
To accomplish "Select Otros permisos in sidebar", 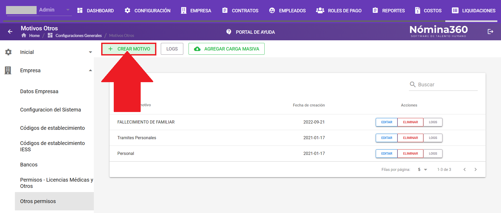I will point(54,201).
